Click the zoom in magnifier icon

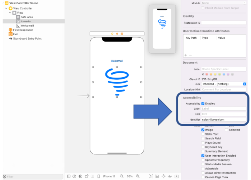tap(138, 176)
